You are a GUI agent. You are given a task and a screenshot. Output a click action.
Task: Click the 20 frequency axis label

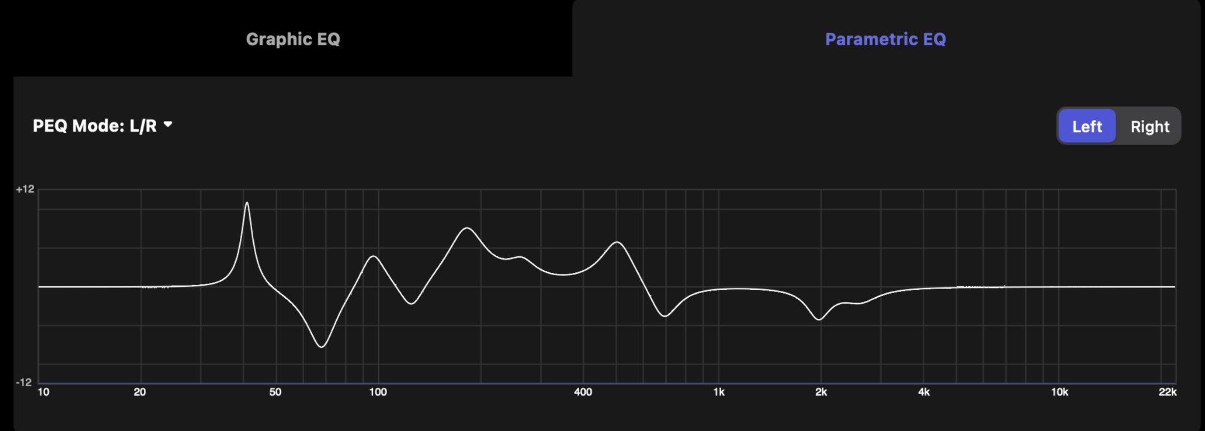140,392
